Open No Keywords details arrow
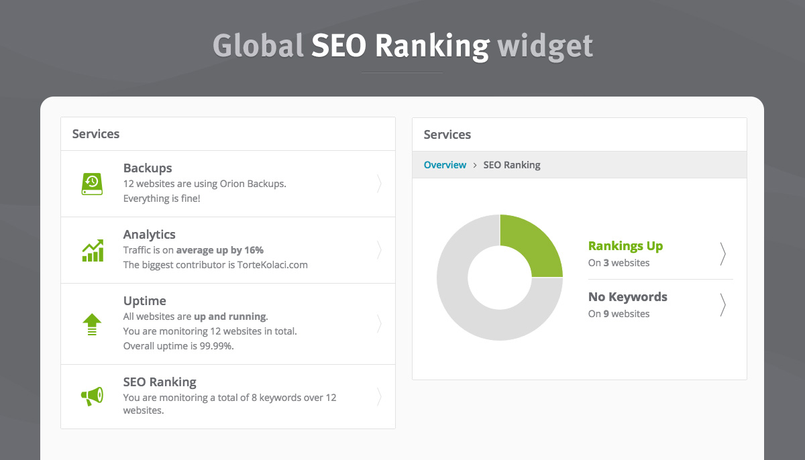 (722, 304)
